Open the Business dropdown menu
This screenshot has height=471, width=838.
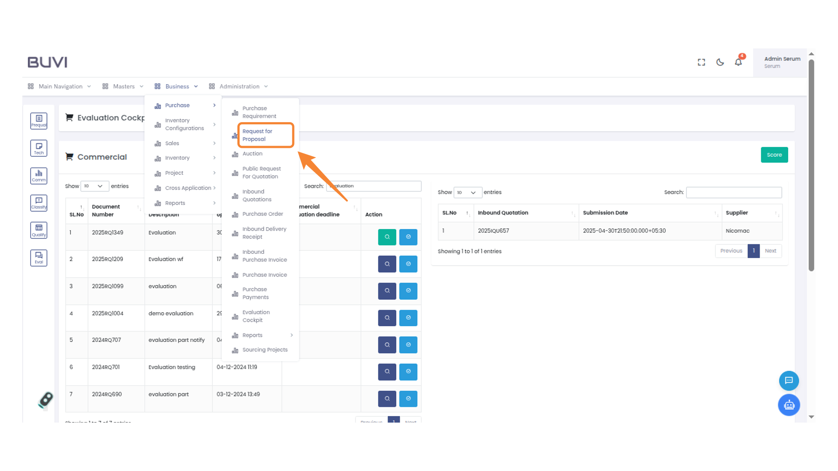[177, 86]
